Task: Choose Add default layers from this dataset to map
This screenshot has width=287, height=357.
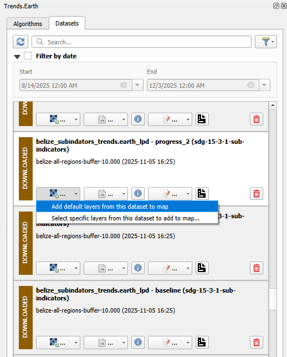Action: (127, 207)
